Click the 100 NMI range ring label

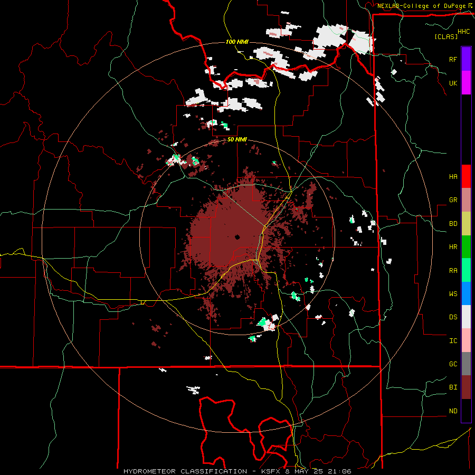(237, 42)
